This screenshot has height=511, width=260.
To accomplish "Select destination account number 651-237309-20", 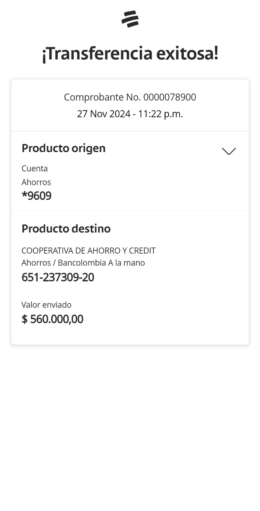I will tap(58, 277).
